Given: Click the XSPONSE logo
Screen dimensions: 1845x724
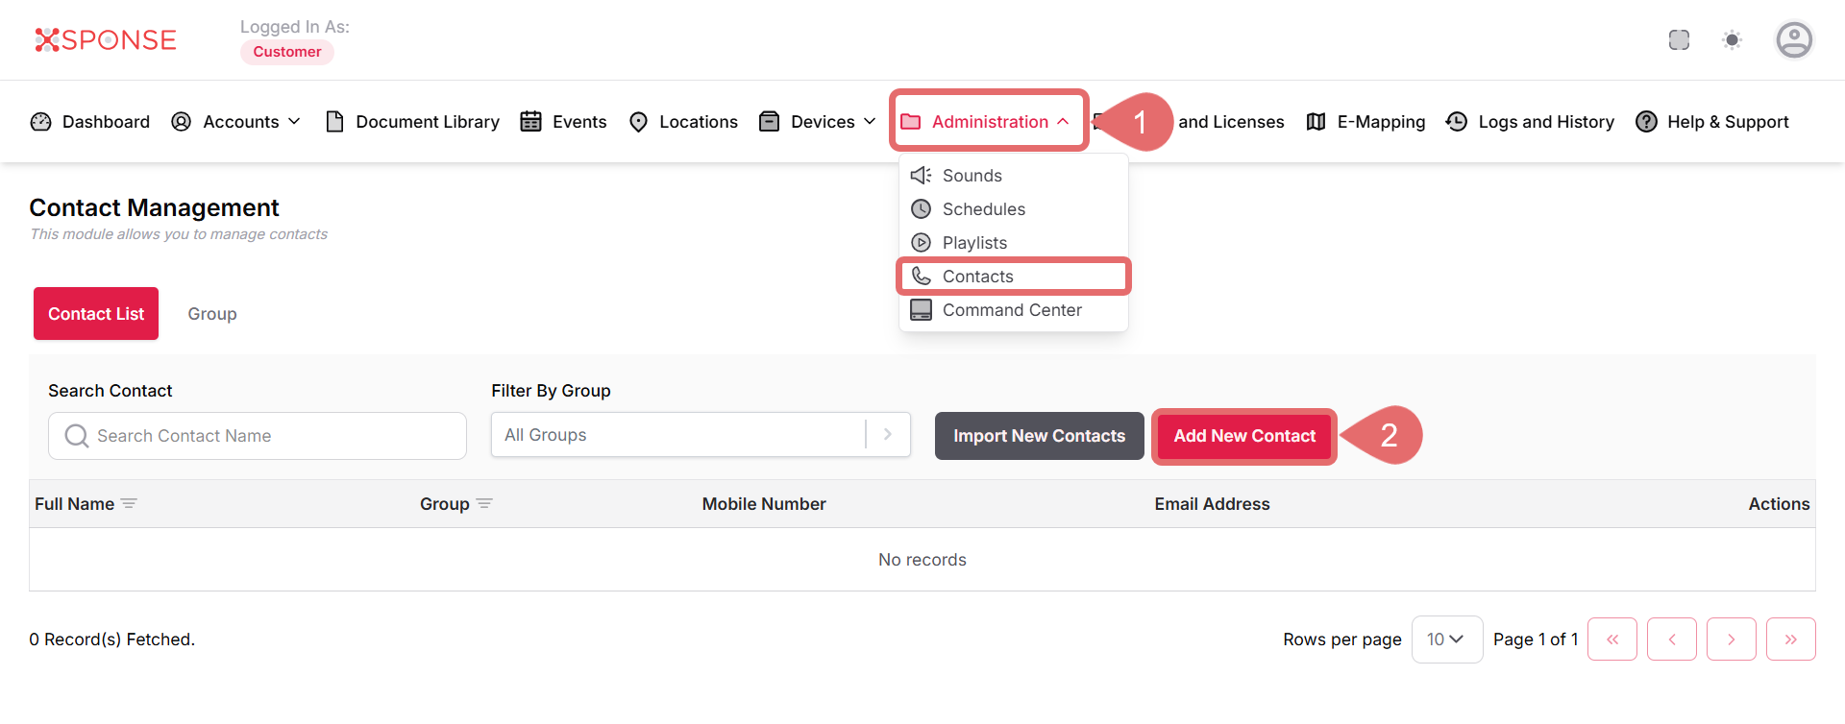Looking at the screenshot, I should pos(106,39).
